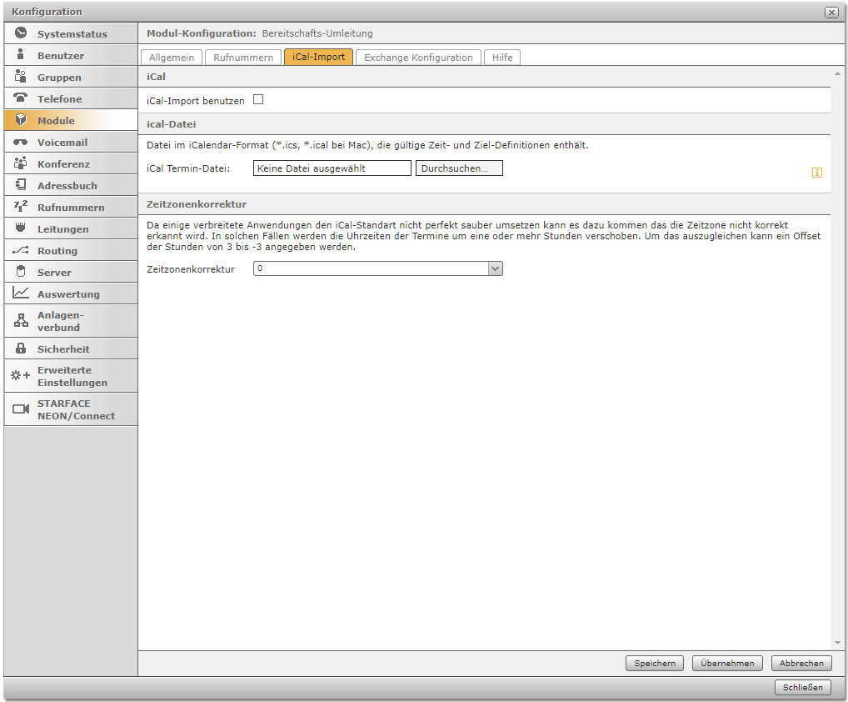Click the Auswertung chart icon
Viewport: 848px width, 702px height.
click(21, 293)
